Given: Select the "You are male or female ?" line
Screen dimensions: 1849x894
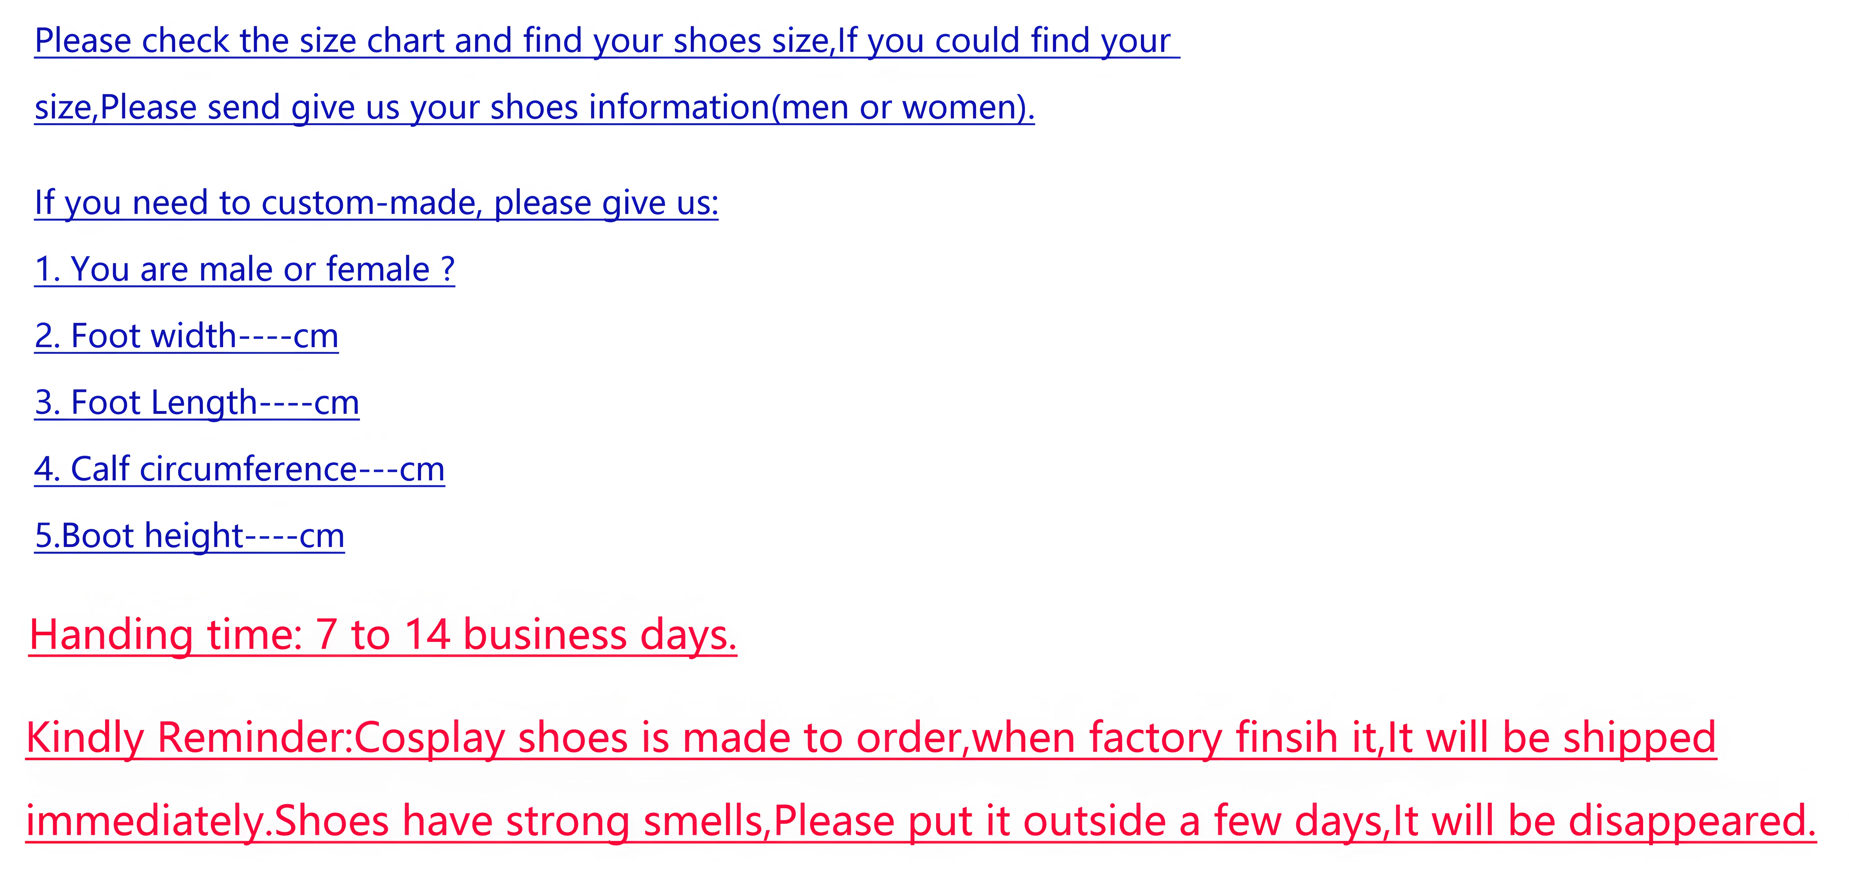Looking at the screenshot, I should click(x=262, y=270).
